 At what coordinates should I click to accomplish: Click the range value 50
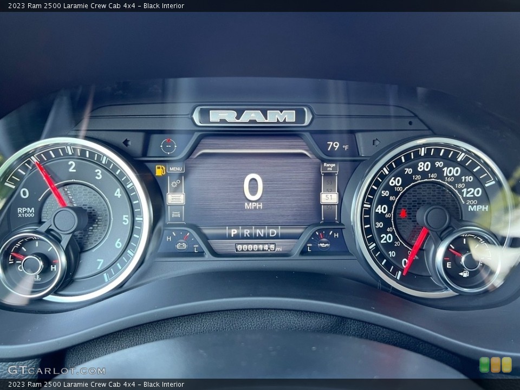(x=329, y=207)
